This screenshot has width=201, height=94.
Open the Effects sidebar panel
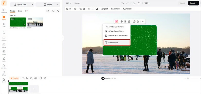click(x=4, y=74)
